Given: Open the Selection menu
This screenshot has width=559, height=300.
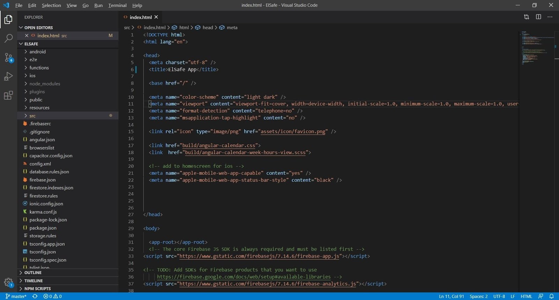Looking at the screenshot, I should [51, 5].
